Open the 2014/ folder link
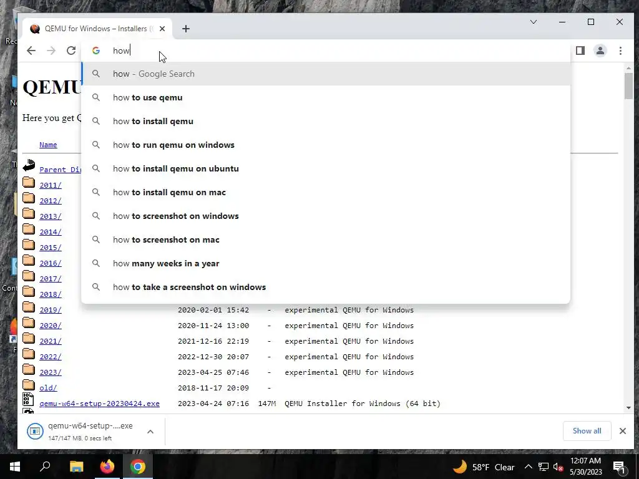 (x=51, y=232)
